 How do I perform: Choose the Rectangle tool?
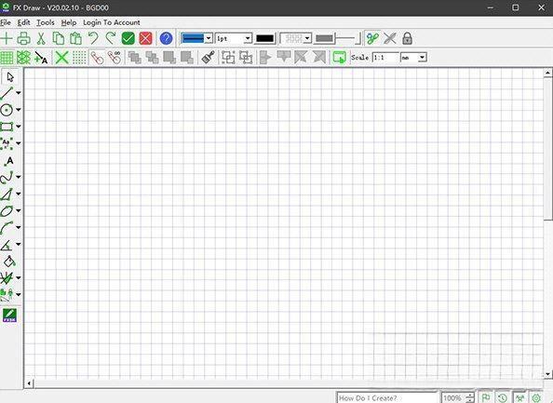click(x=7, y=127)
